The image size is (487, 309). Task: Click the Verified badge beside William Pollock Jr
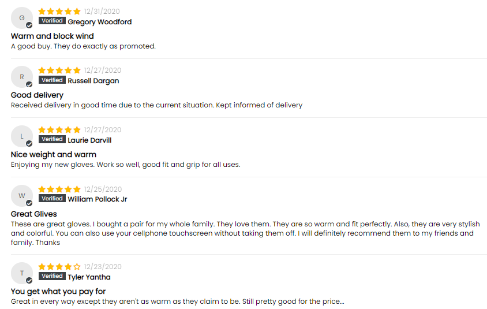click(x=52, y=198)
